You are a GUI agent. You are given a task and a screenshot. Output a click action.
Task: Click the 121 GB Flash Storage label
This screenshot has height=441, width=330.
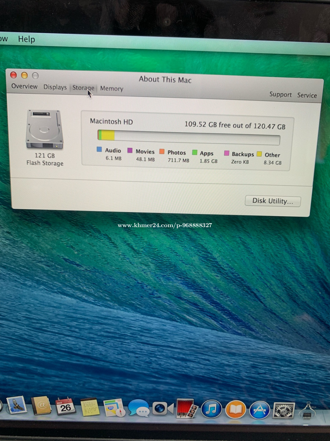45,159
